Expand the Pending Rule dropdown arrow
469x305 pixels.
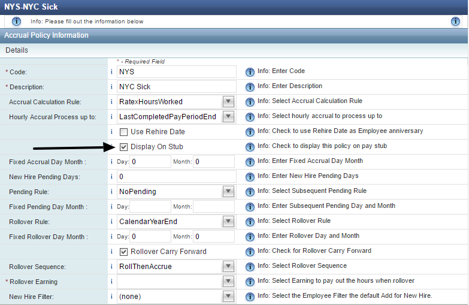click(228, 192)
